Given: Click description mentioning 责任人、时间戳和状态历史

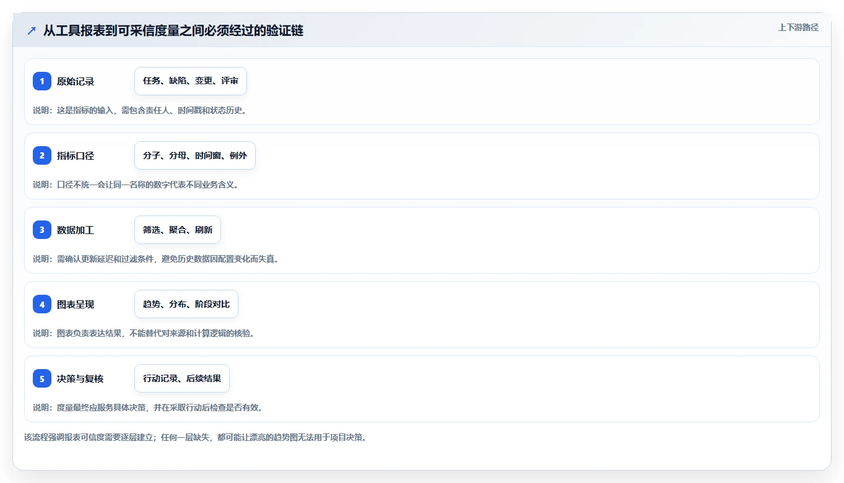Looking at the screenshot, I should coord(140,110).
